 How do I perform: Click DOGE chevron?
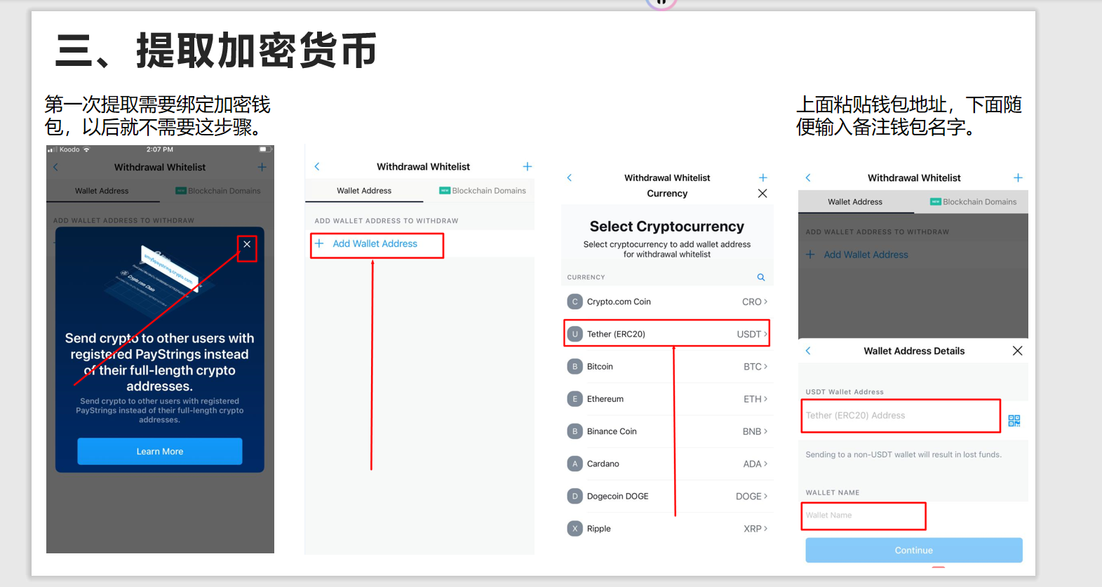(765, 496)
